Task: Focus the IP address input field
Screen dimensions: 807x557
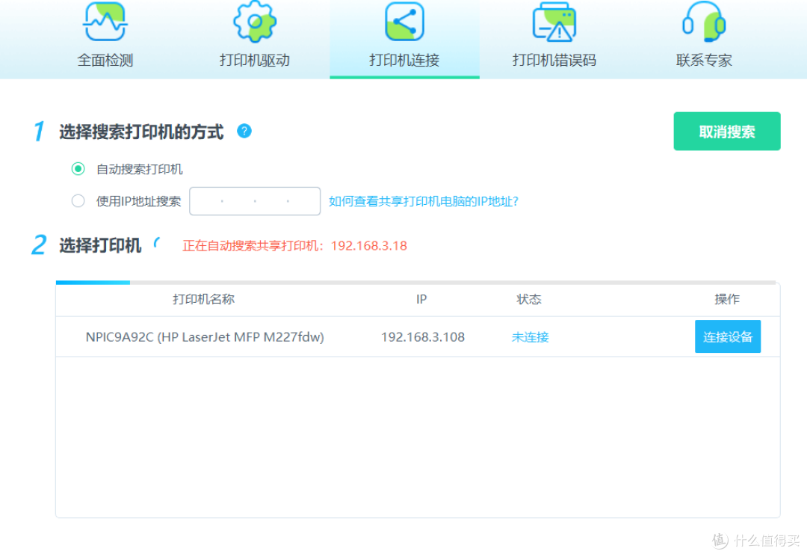Action: point(255,201)
